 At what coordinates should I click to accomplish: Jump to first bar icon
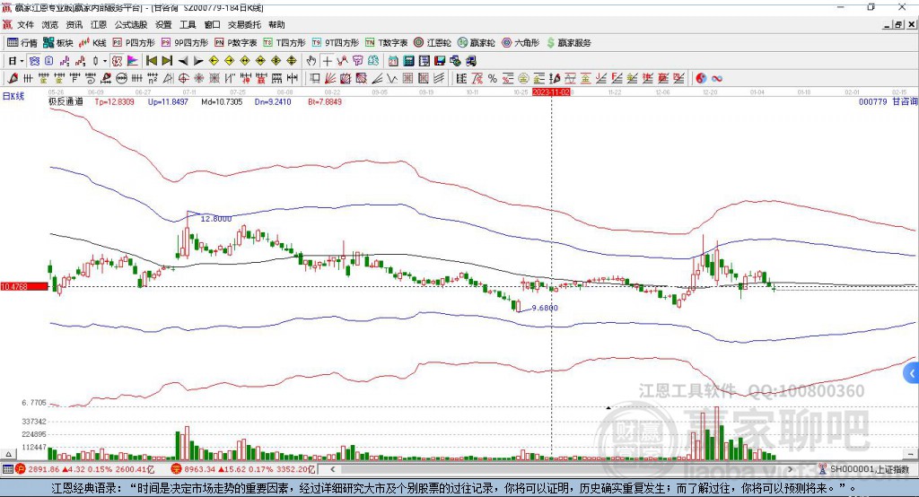click(152, 61)
